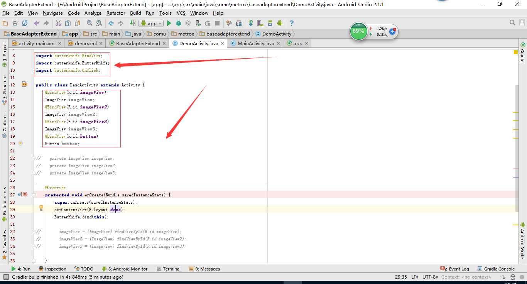Image resolution: width=527 pixels, height=284 pixels.
Task: Open the LF line separator selector
Action: click(415, 277)
